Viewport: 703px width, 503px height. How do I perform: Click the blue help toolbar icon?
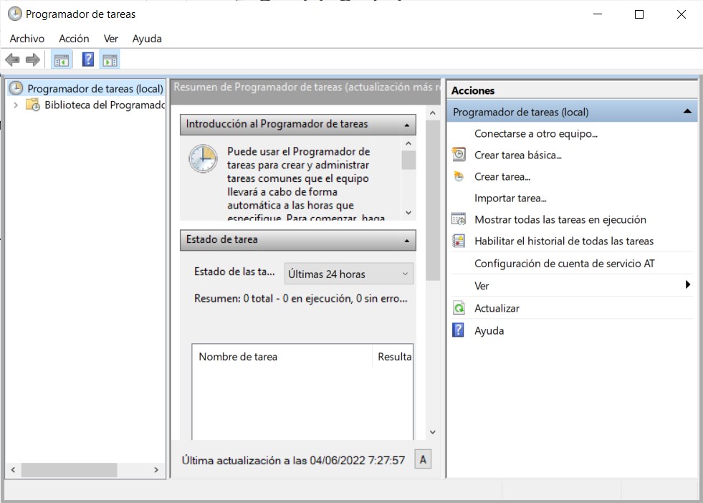[x=88, y=60]
